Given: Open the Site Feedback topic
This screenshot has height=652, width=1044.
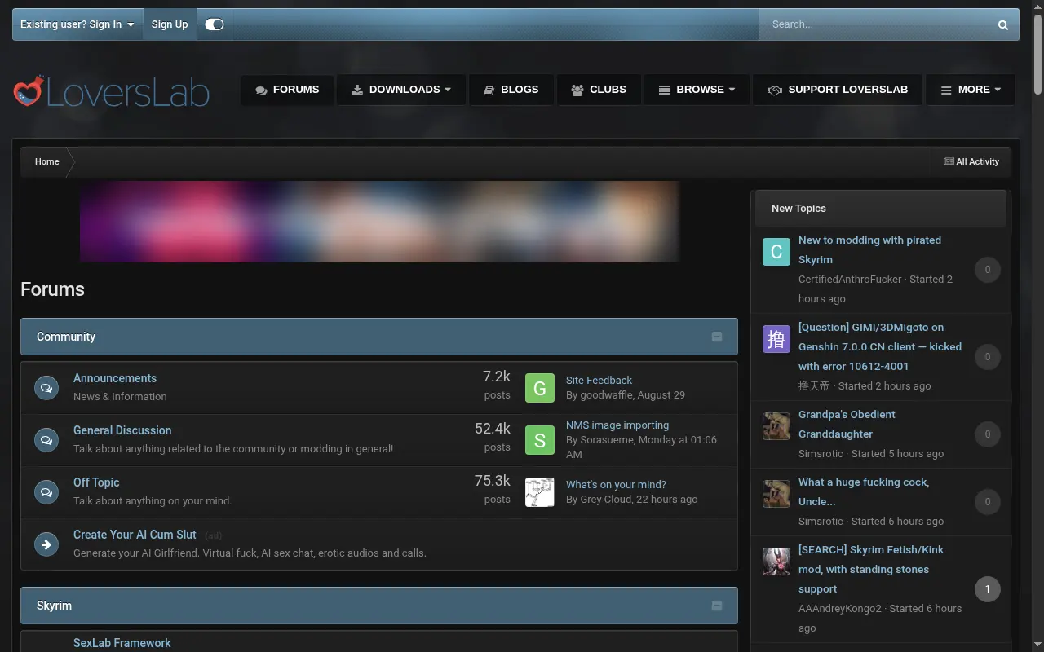Looking at the screenshot, I should pos(599,380).
